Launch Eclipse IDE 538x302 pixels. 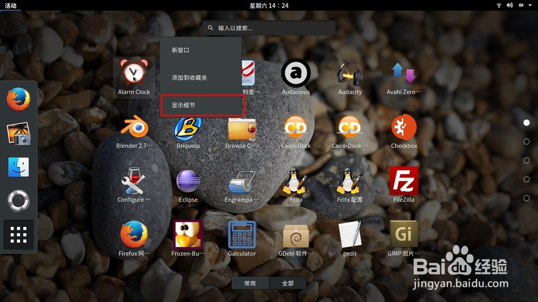[188, 181]
